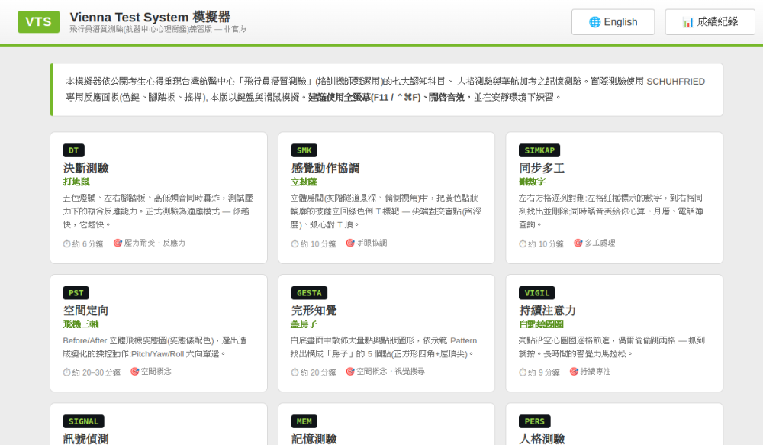The image size is (763, 445).
Task: Click the PST badge label
Action: (76, 293)
